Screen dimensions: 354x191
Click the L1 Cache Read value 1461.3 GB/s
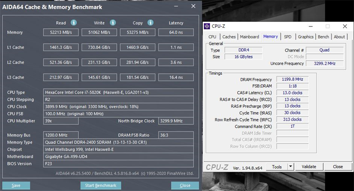click(61, 47)
